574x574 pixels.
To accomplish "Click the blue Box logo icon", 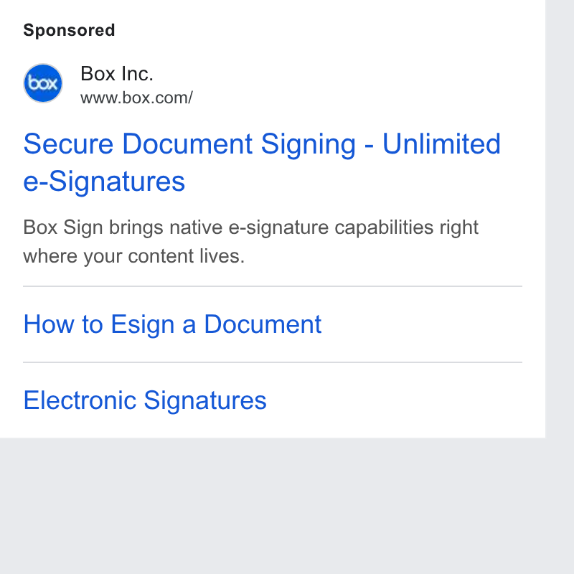I will click(x=43, y=83).
